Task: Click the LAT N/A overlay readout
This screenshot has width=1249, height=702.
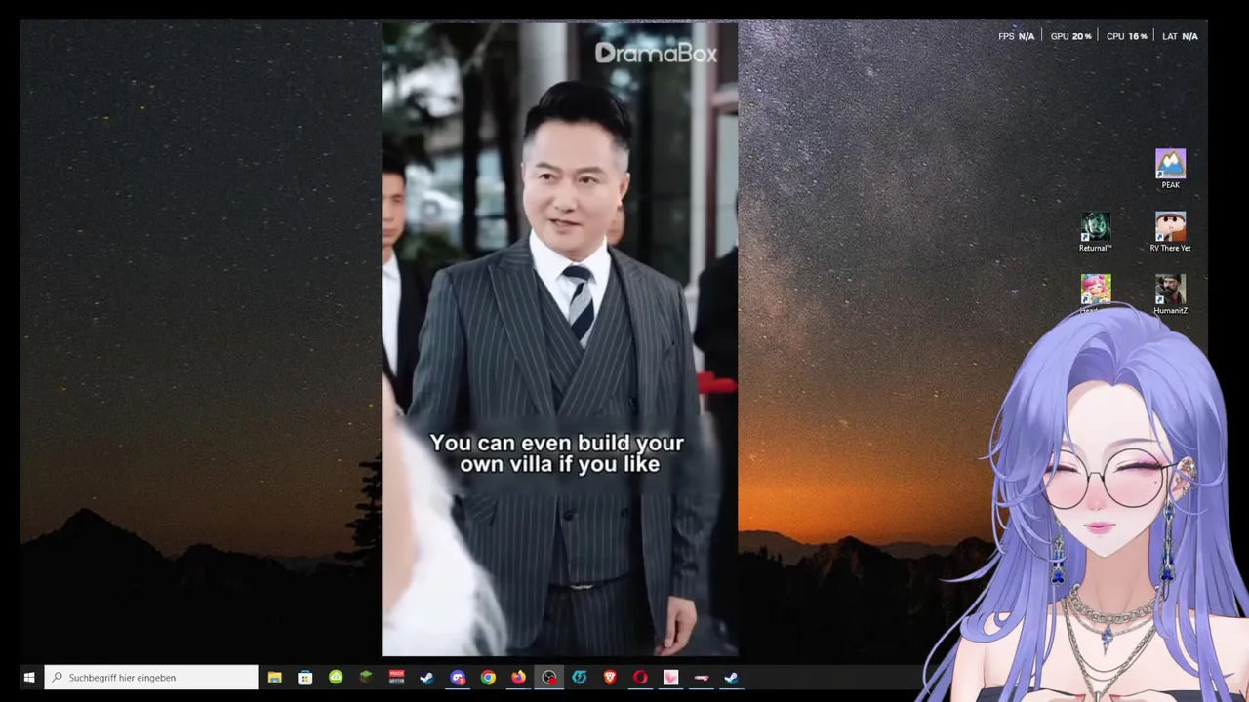Action: point(1180,36)
